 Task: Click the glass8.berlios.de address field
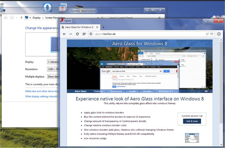click(x=149, y=34)
